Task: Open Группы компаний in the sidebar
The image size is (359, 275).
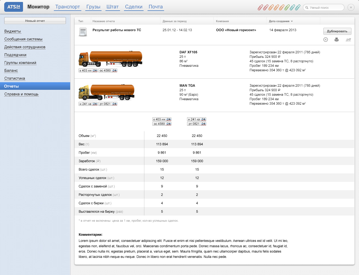Action: click(20, 63)
